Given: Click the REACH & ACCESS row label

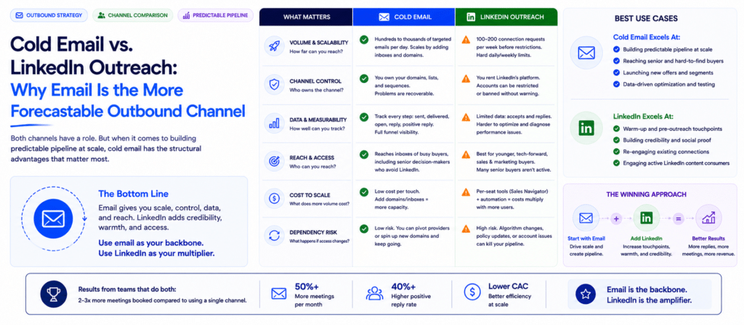Looking at the screenshot, I should pyautogui.click(x=312, y=158).
